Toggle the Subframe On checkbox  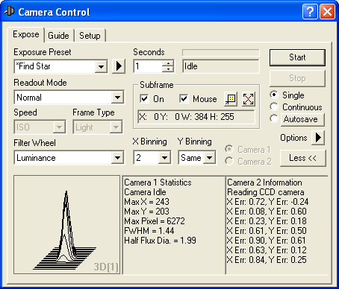coord(144,98)
